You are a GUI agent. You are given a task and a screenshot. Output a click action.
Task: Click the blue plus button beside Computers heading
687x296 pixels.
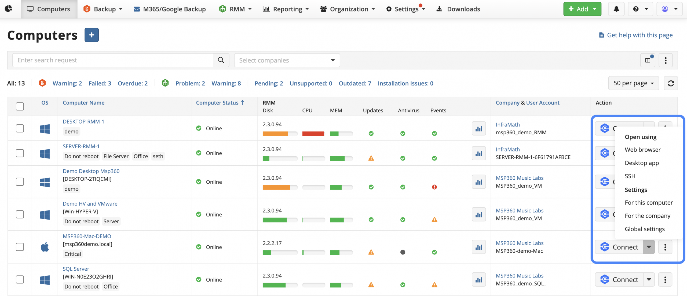tap(92, 35)
